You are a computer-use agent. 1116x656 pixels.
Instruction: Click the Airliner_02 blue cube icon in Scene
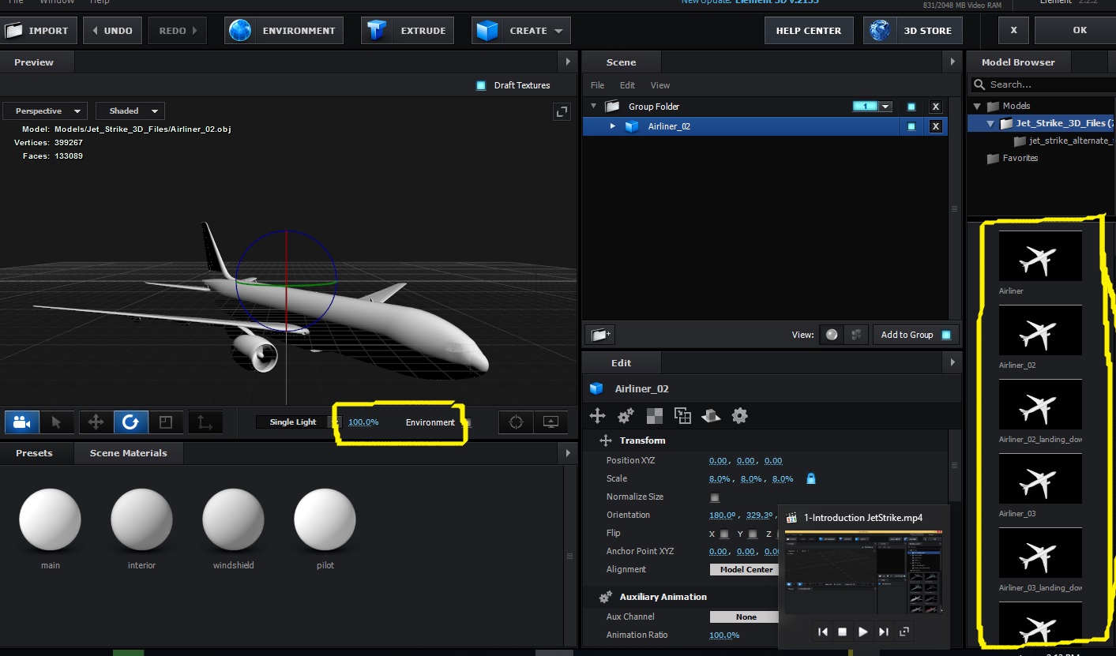[631, 126]
